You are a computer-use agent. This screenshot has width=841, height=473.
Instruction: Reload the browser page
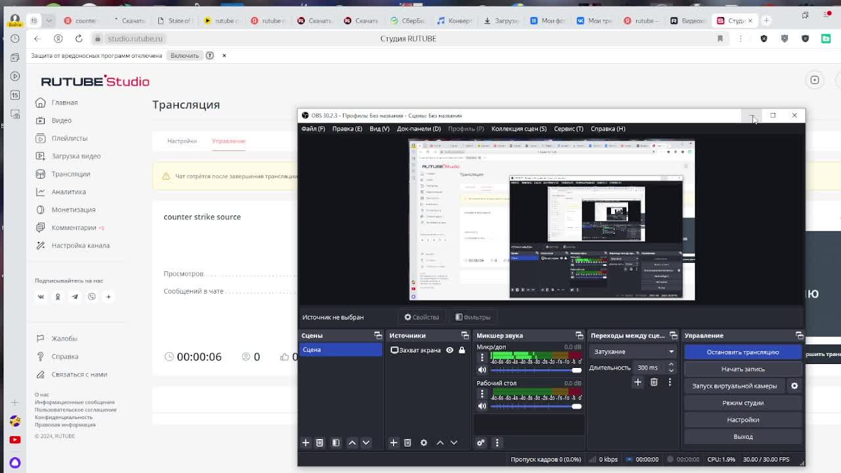[79, 39]
